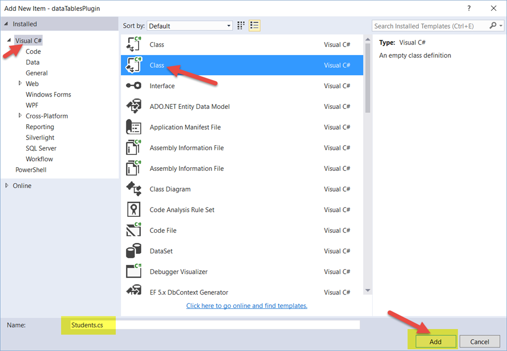The height and width of the screenshot is (351, 507).
Task: Collapse the Installed section
Action: tap(6, 24)
